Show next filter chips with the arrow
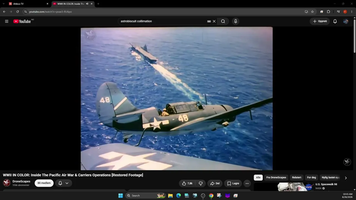Screen dimensions: 356x200 346,178
